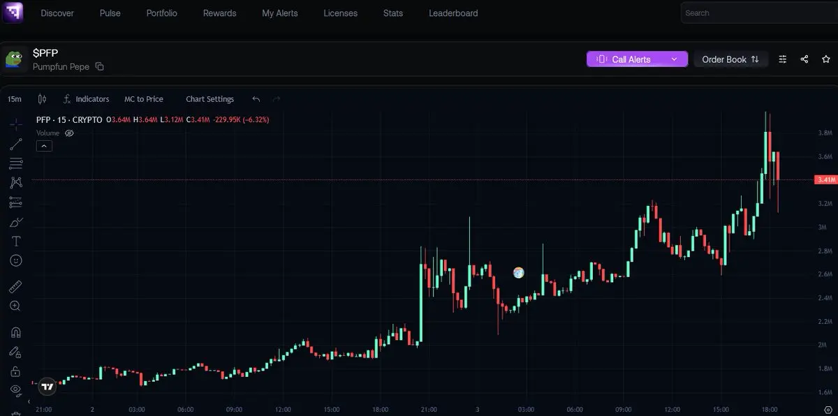
Task: Select the ruler measure tool
Action: click(x=16, y=286)
